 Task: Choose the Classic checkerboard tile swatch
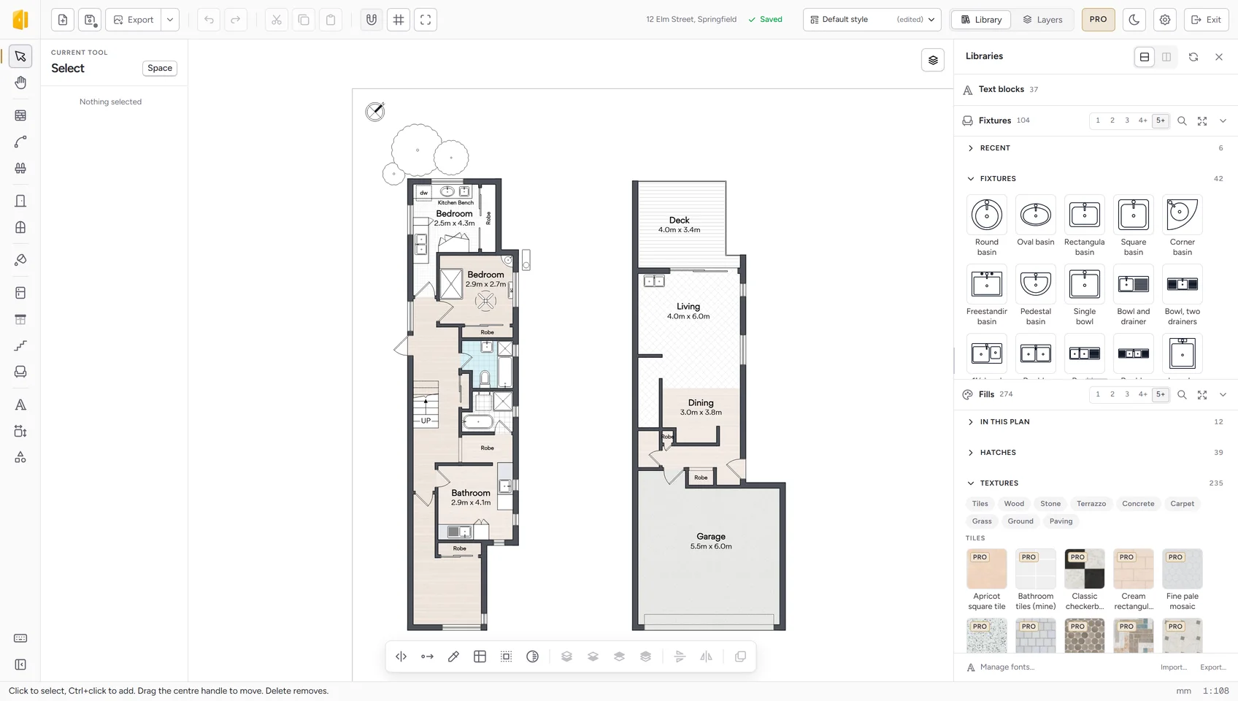pos(1085,569)
